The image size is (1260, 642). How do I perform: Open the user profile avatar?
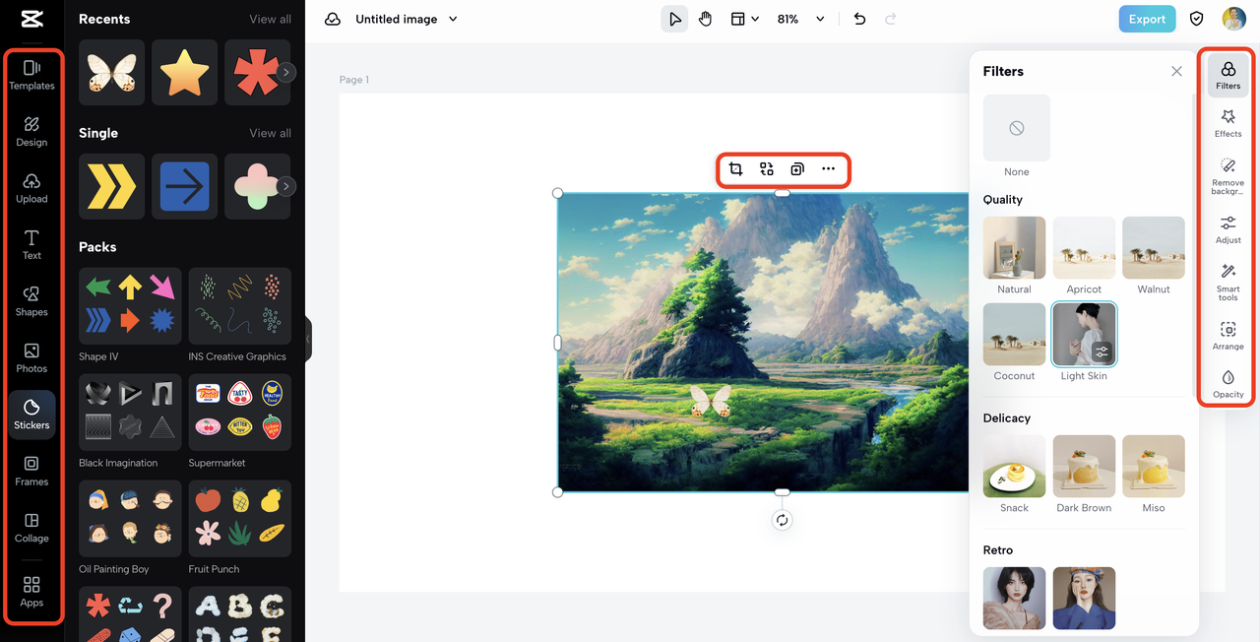click(x=1234, y=19)
